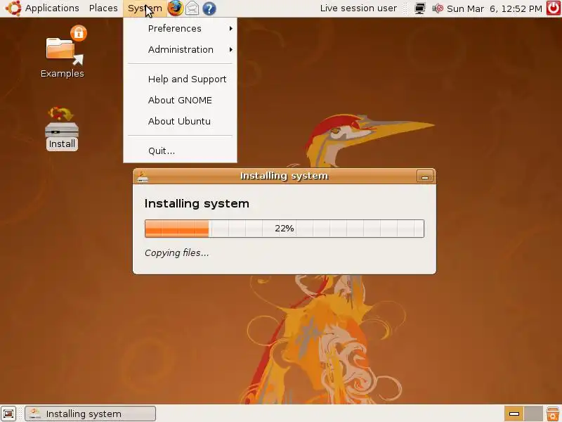Open the Examples folder desktop icon

tap(63, 52)
